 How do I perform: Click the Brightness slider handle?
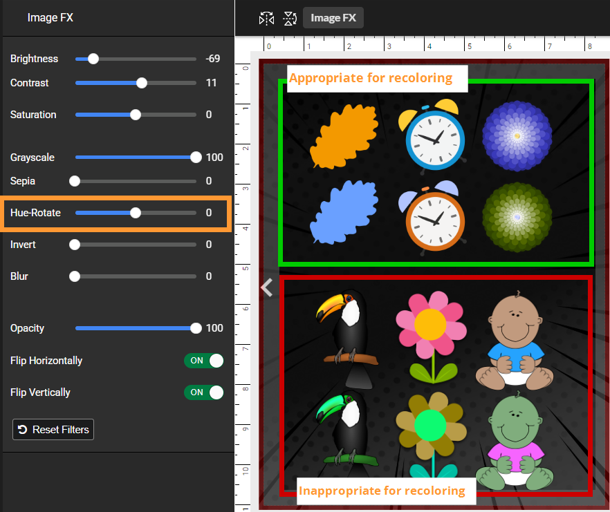pyautogui.click(x=93, y=59)
